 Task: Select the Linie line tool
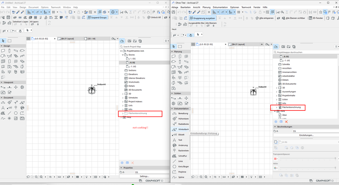pos(180,161)
